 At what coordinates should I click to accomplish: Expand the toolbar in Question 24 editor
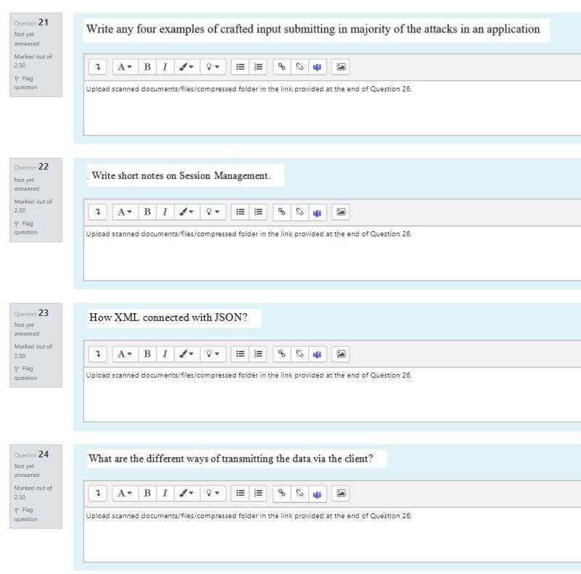tap(98, 492)
